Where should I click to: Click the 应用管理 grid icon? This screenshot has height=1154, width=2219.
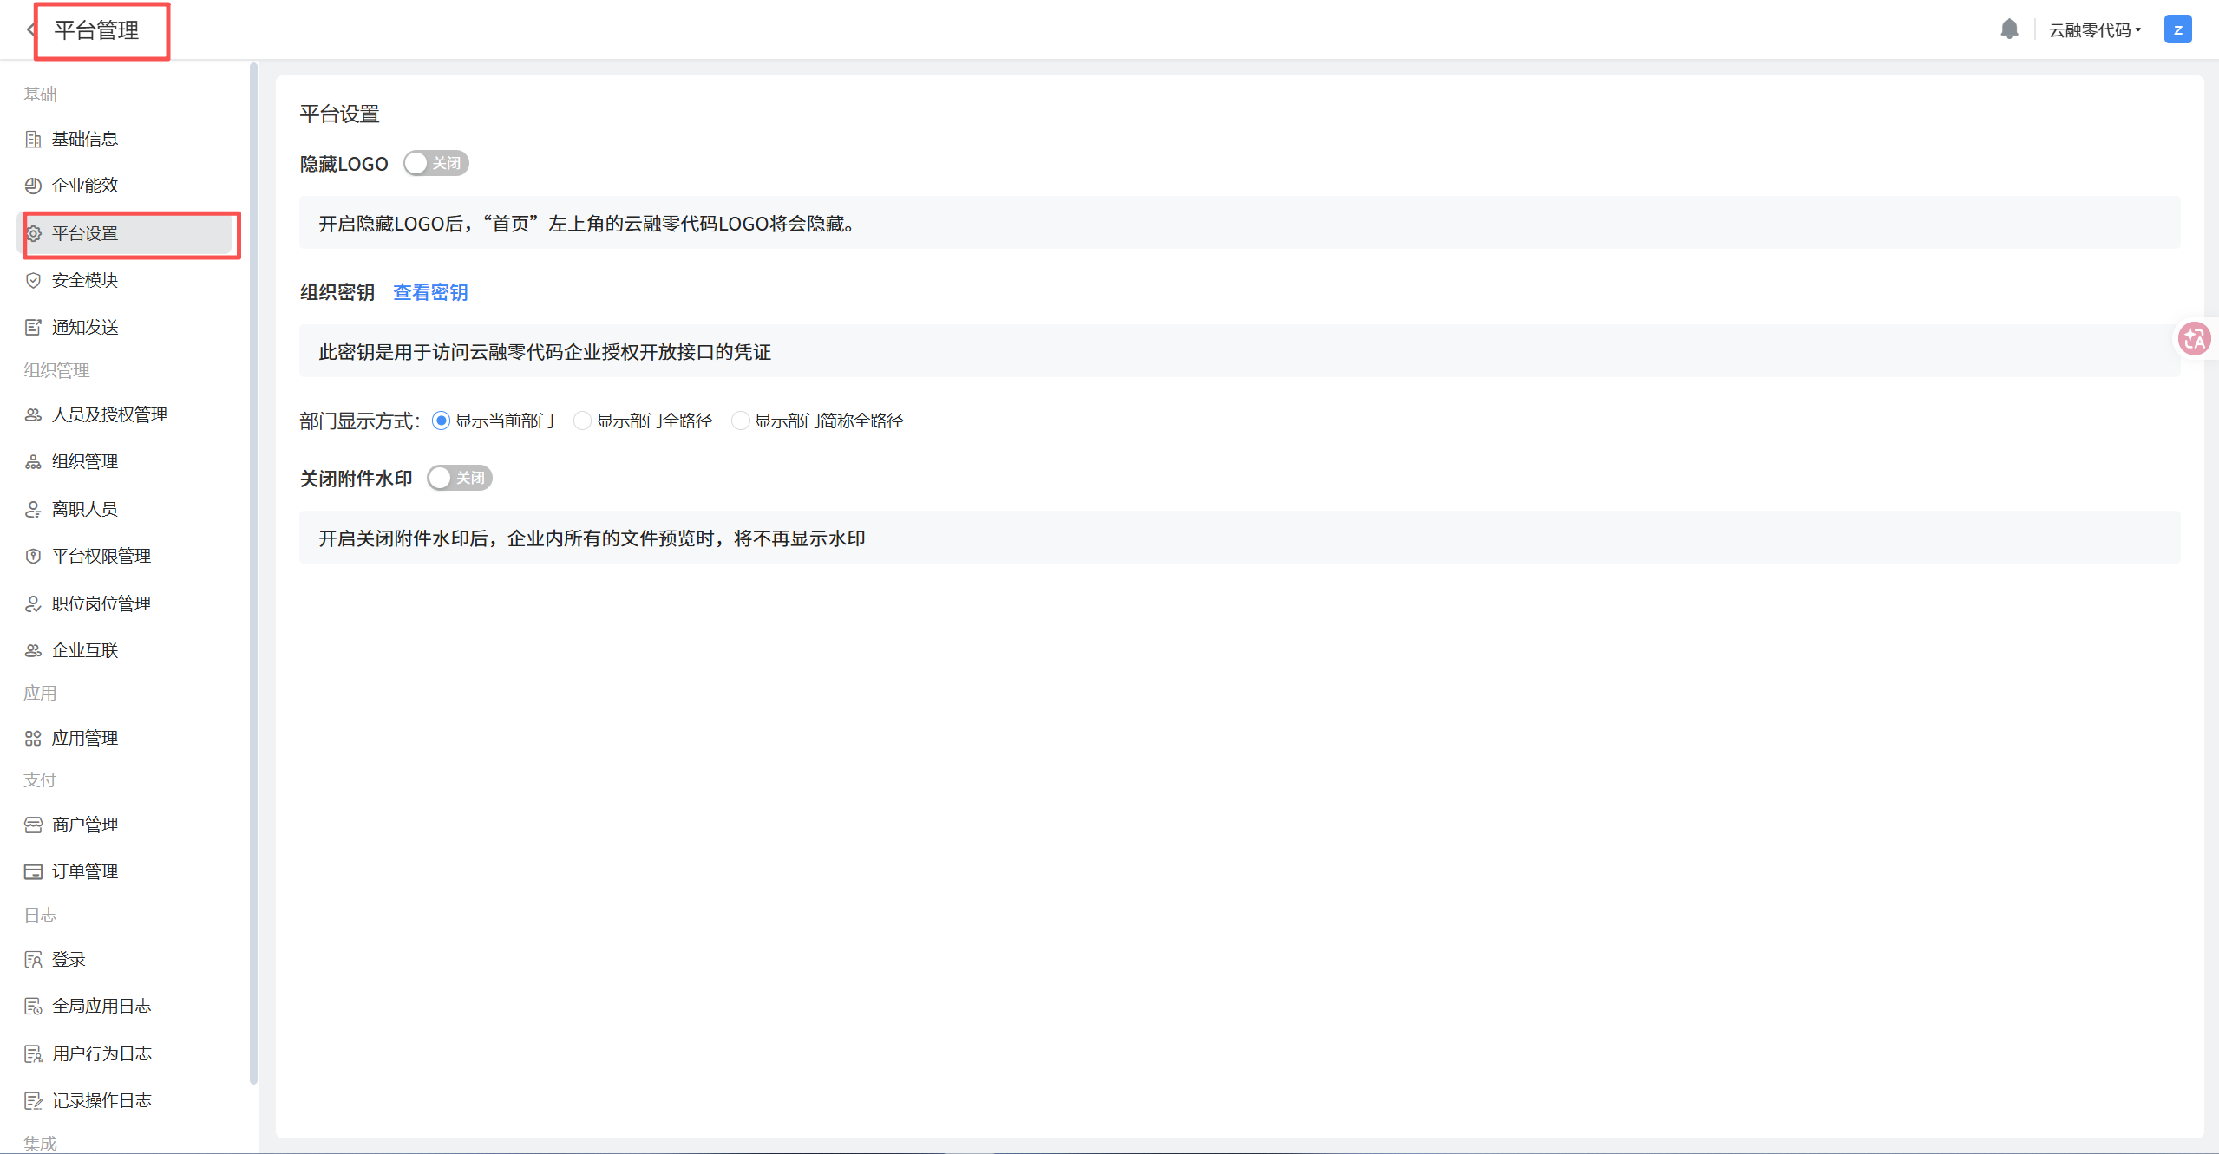coord(33,738)
